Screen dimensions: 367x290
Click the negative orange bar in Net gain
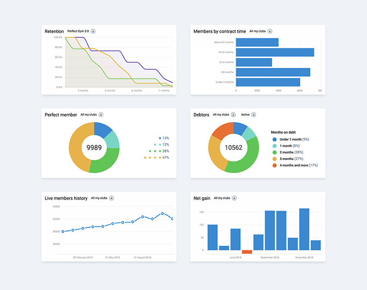247,252
